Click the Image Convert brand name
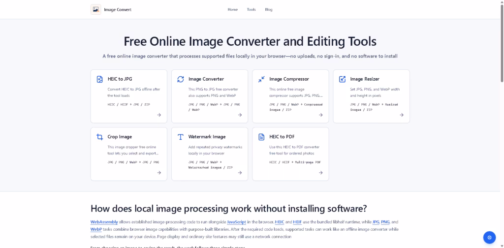The width and height of the screenshot is (504, 248). click(x=118, y=10)
